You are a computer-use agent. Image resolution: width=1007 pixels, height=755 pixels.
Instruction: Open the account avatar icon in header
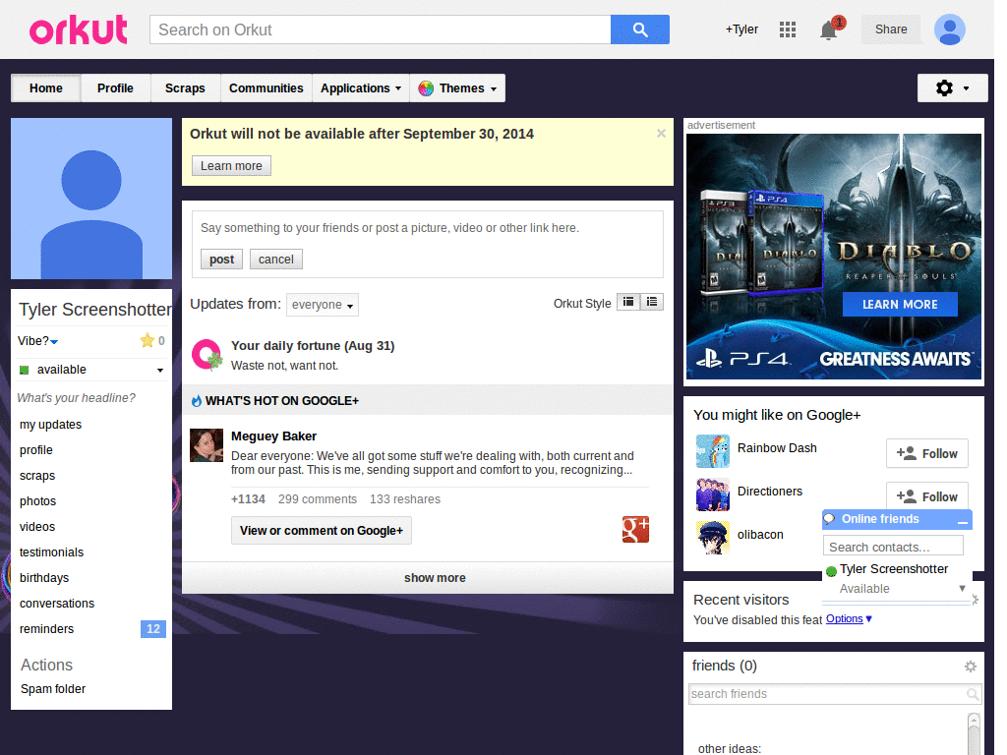tap(949, 29)
